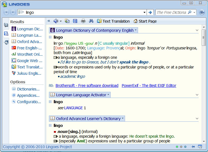Open search history dropdown arrow
This screenshot has height=152, width=208.
pos(144,12)
